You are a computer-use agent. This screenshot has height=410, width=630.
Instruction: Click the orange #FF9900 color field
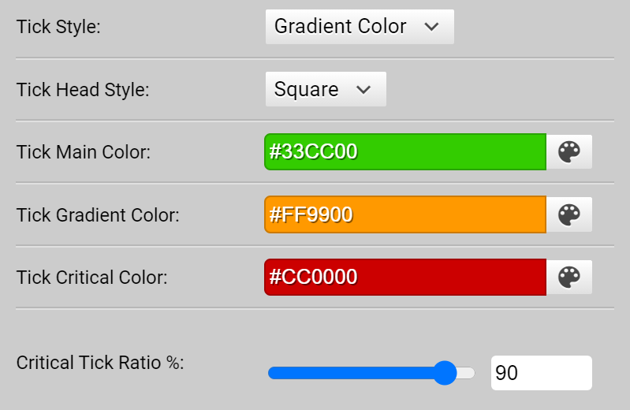[405, 214]
